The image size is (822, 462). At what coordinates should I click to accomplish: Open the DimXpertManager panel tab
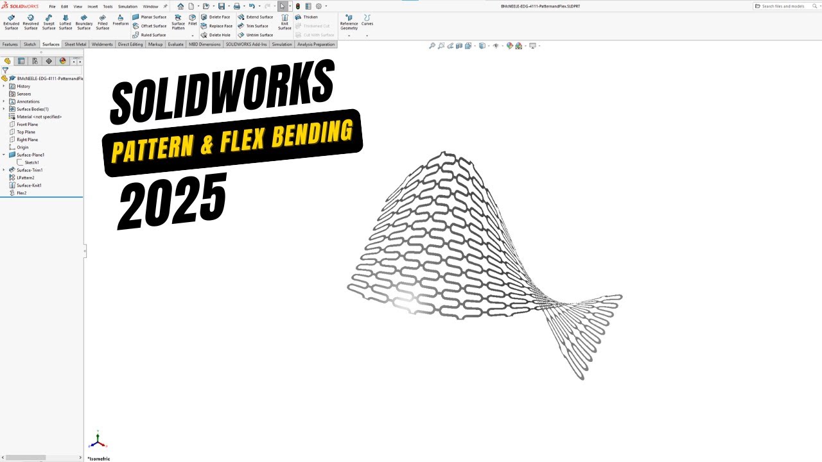point(49,62)
